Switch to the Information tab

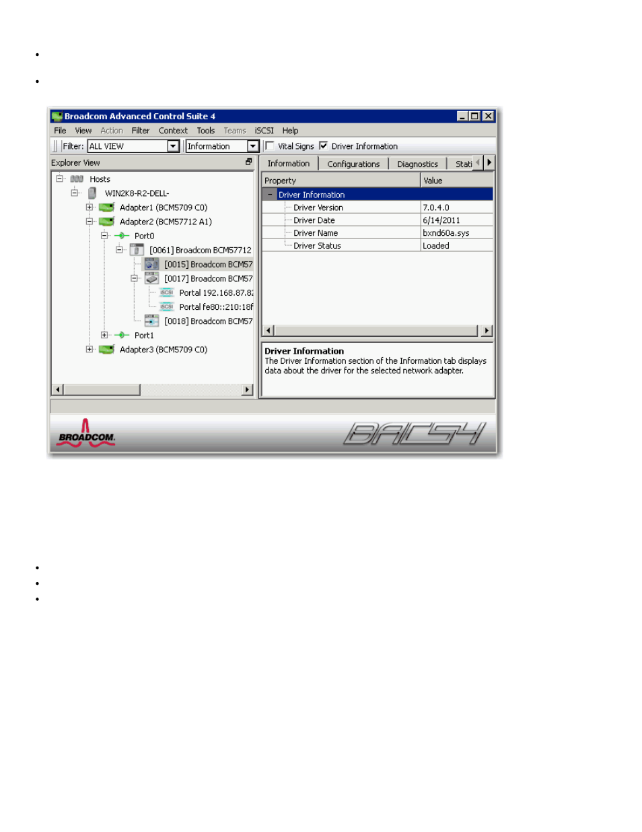coord(289,163)
